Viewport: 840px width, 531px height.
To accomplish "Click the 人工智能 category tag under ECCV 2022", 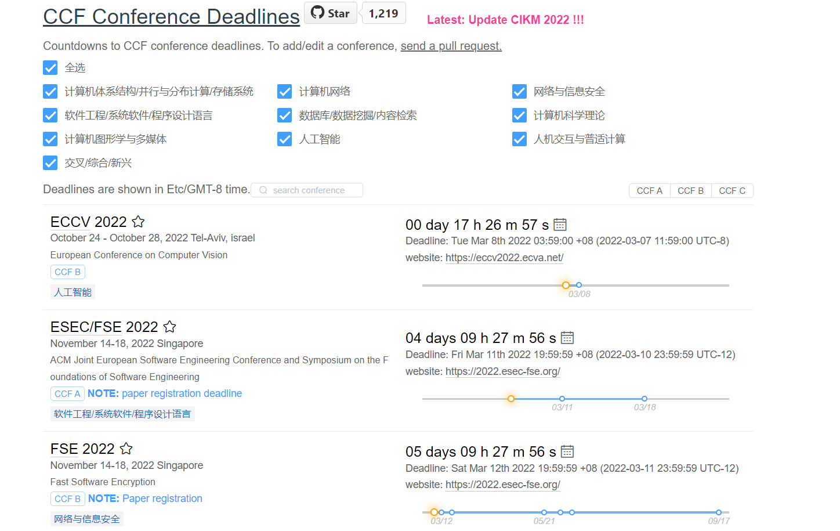I will [x=73, y=292].
